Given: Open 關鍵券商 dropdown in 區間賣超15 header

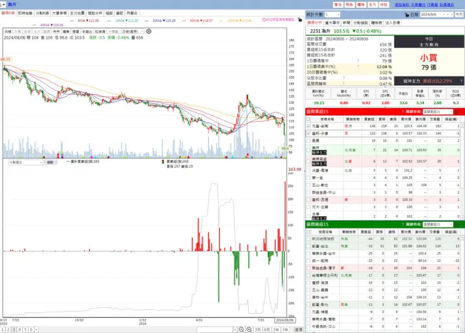Looking at the screenshot, I should click(x=438, y=225).
